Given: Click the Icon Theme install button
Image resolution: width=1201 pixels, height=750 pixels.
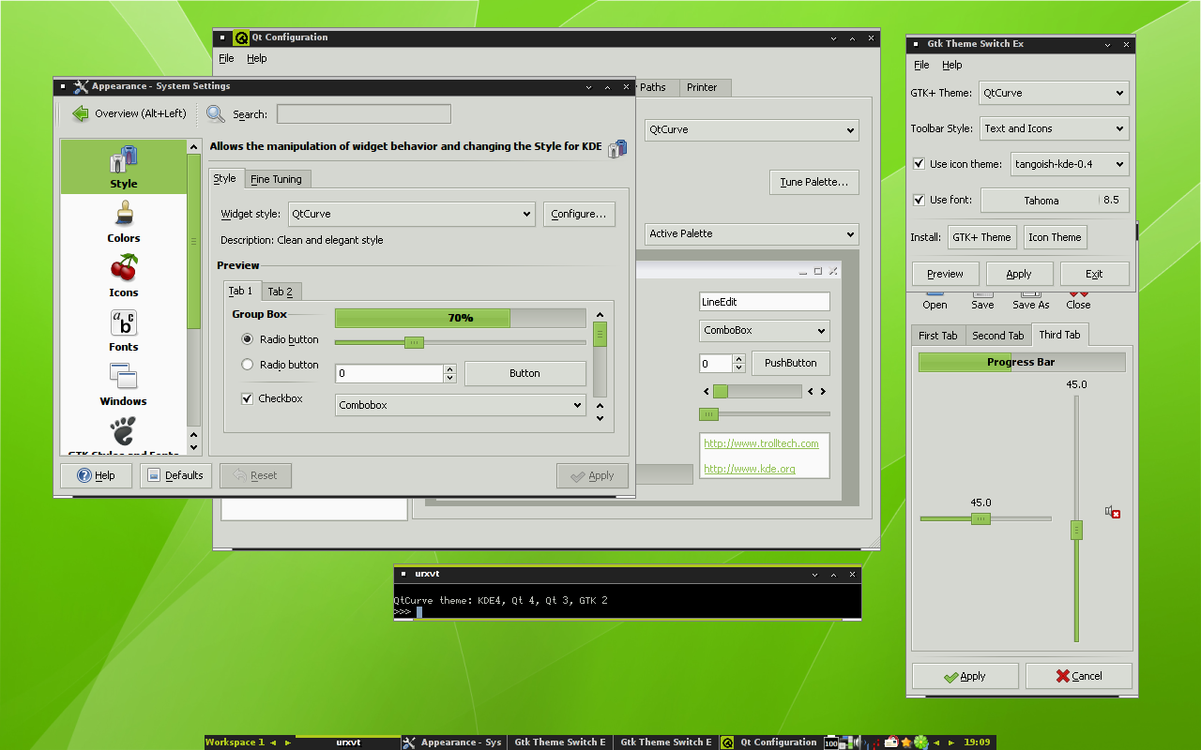Looking at the screenshot, I should 1055,237.
